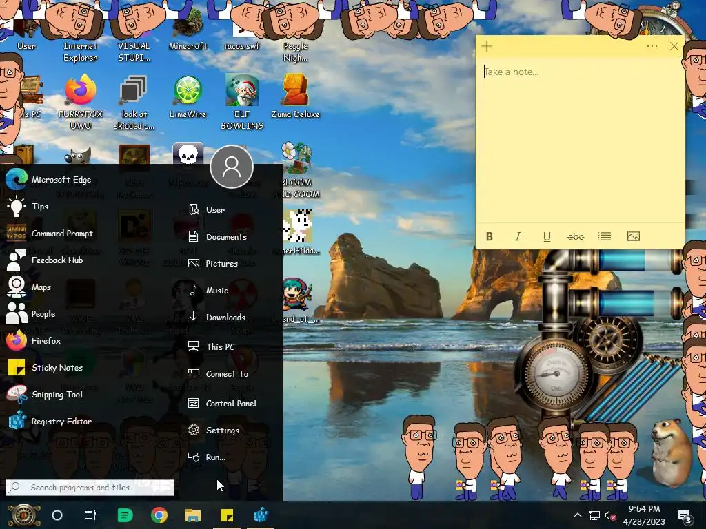
Task: Toggle bold in sticky note
Action: coord(490,237)
